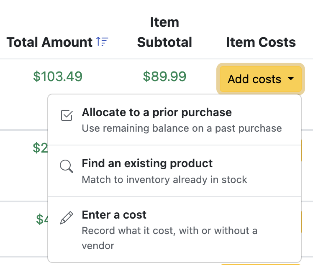Click the $89.99 item subtotal value
This screenshot has height=265, width=313.
[164, 76]
